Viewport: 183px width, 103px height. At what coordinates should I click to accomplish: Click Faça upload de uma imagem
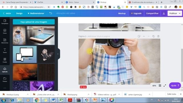tap(34, 22)
